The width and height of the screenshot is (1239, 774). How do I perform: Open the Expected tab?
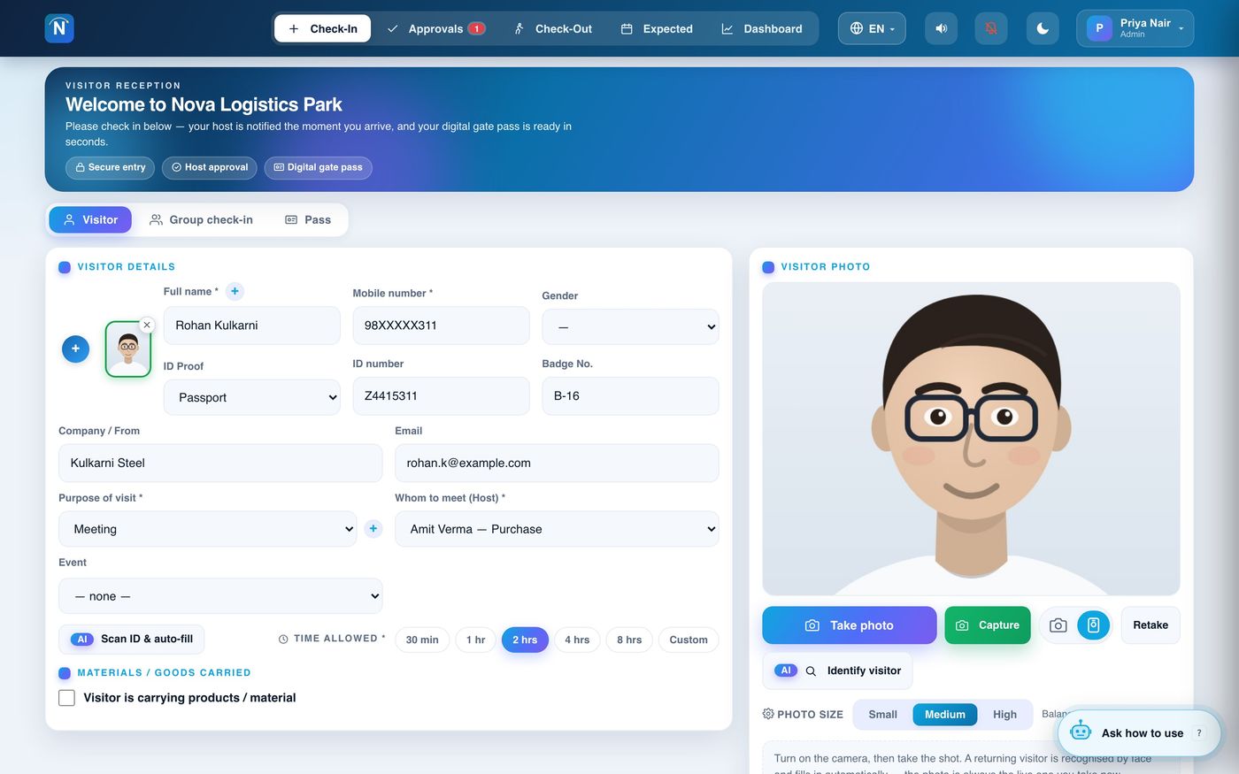click(x=657, y=28)
